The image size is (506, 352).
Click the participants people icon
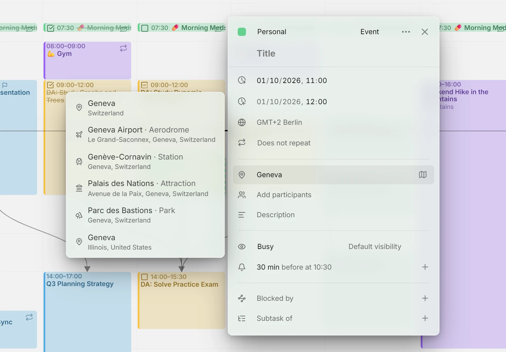pyautogui.click(x=242, y=195)
